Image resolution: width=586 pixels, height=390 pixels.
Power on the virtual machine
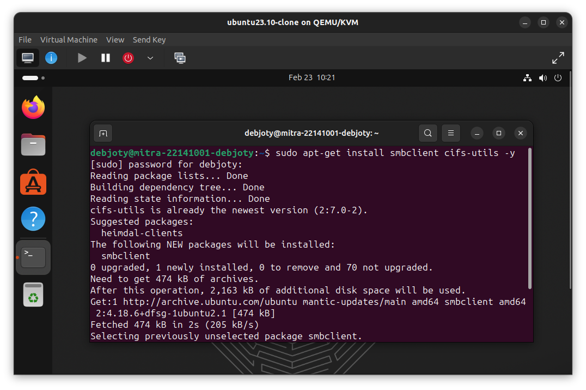click(82, 58)
